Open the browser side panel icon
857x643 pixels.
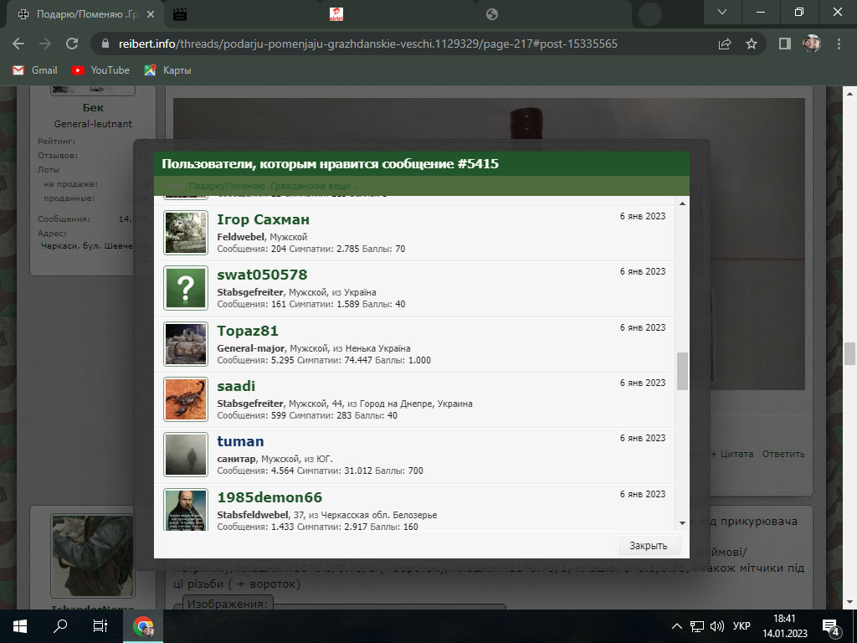tap(784, 44)
